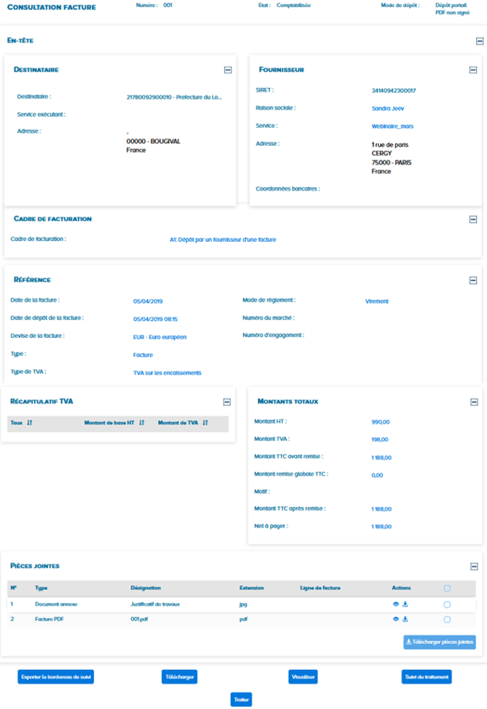View the 001.pdf invoice attachment

396,619
